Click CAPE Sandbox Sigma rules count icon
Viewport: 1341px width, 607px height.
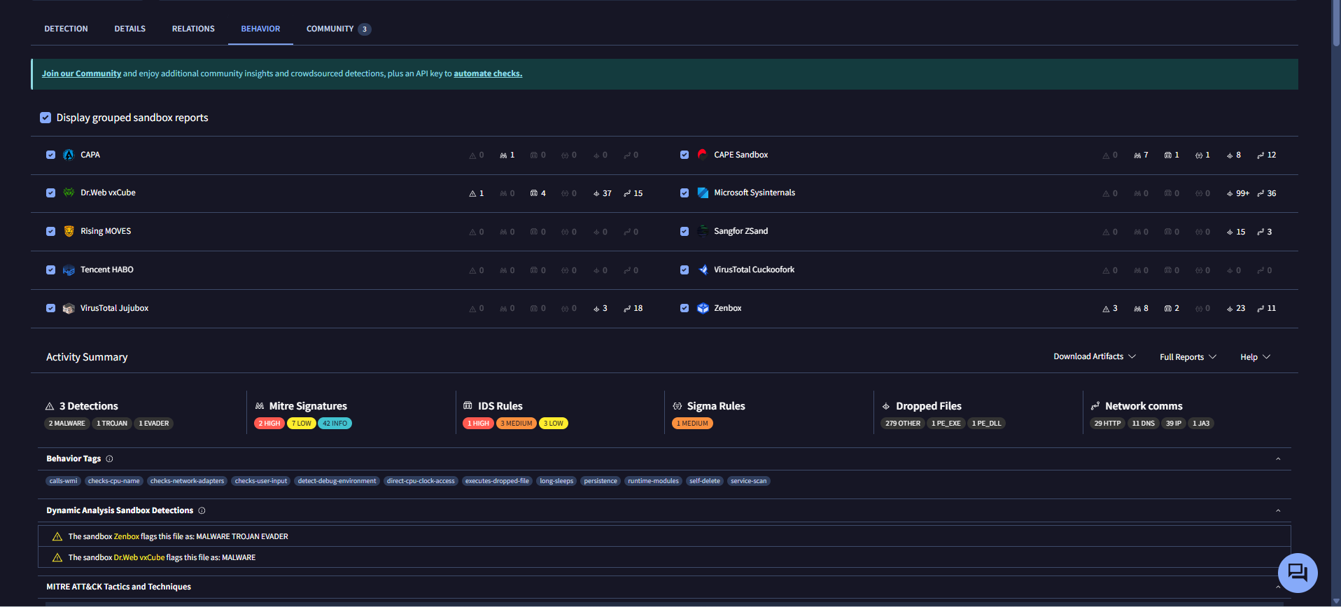pos(1199,155)
